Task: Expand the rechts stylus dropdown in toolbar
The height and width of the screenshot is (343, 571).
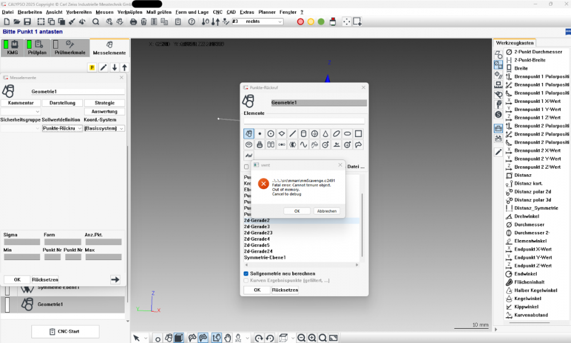Action: 279,22
